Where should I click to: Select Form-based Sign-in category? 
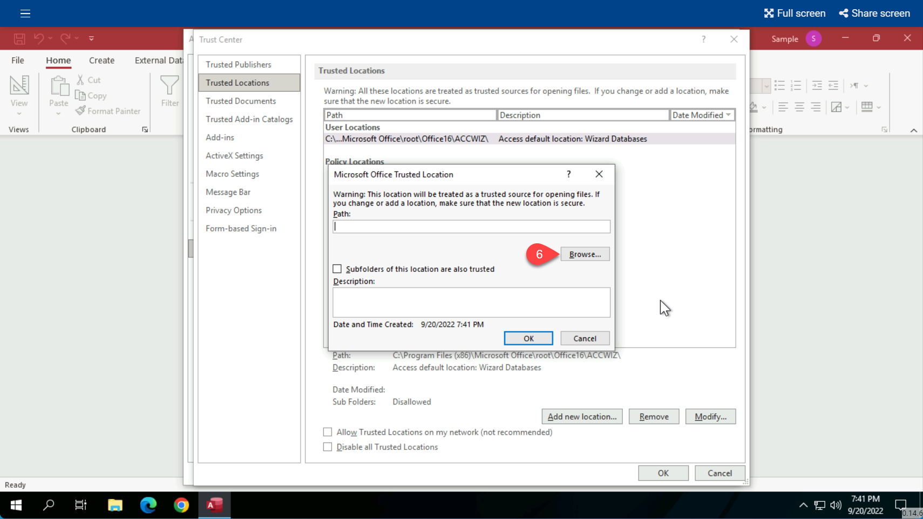point(249,228)
